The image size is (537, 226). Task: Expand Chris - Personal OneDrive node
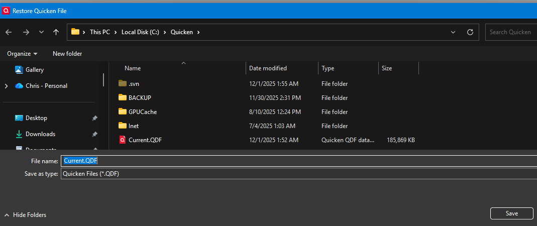(x=6, y=86)
